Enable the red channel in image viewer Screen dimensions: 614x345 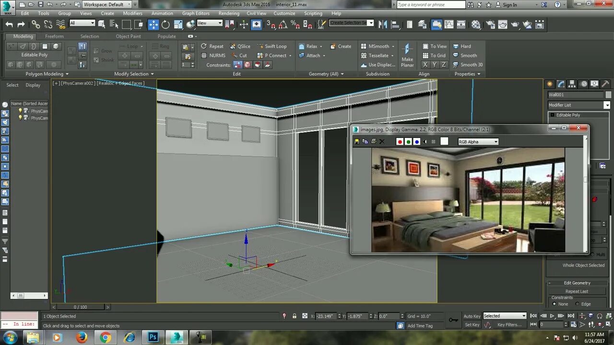[400, 142]
